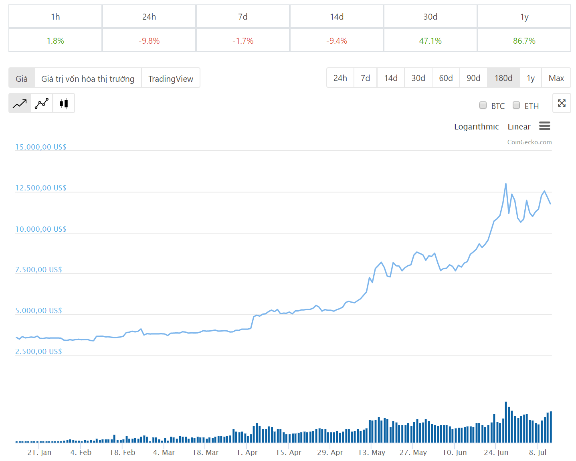Screen dimensions: 576x461
Task: Click the 15. Apr date label
Action: pyautogui.click(x=289, y=452)
